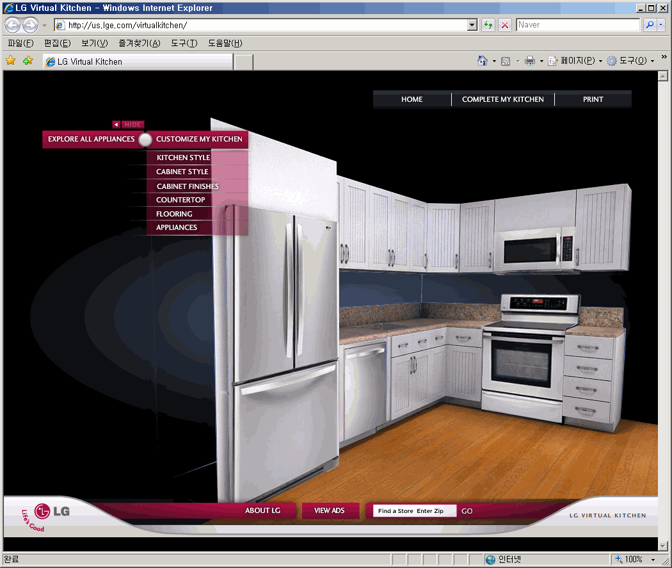Image resolution: width=672 pixels, height=568 pixels.
Task: Open the 편집(E) menu
Action: coord(58,43)
